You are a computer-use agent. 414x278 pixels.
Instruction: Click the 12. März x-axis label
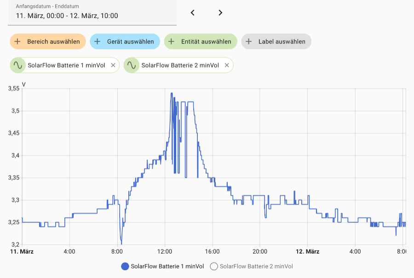pos(307,252)
